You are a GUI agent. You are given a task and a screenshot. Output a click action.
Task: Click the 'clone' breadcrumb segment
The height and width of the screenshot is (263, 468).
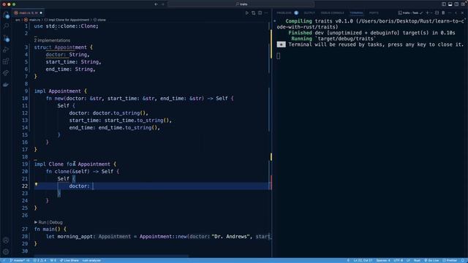coord(99,20)
